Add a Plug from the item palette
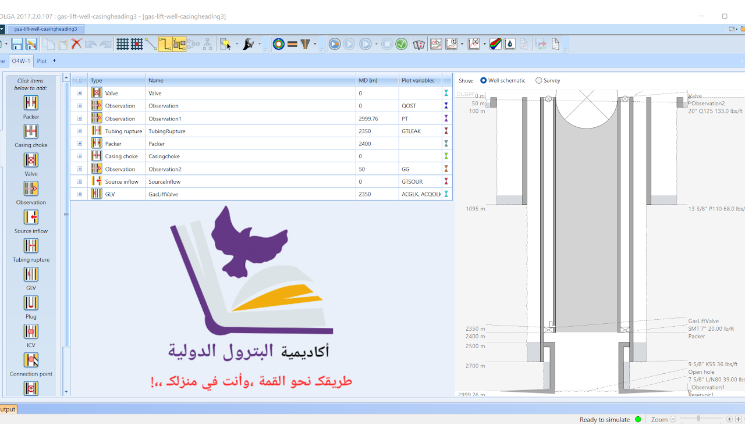 click(x=31, y=303)
